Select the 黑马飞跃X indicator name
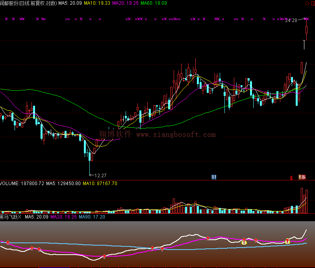This screenshot has height=268, width=315. click(x=11, y=217)
